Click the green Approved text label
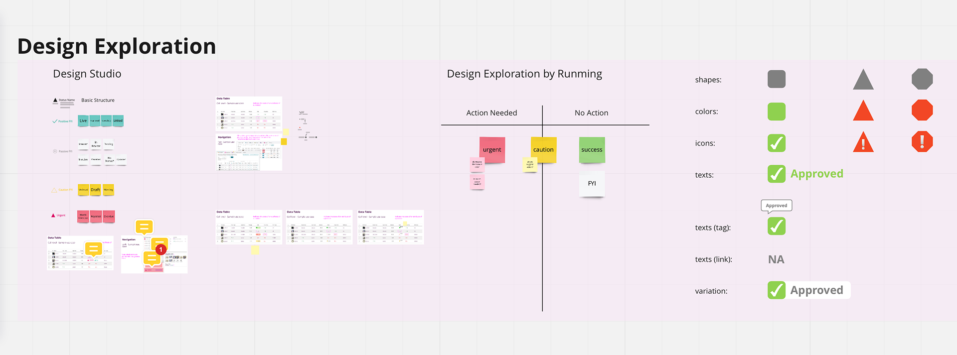 817,174
